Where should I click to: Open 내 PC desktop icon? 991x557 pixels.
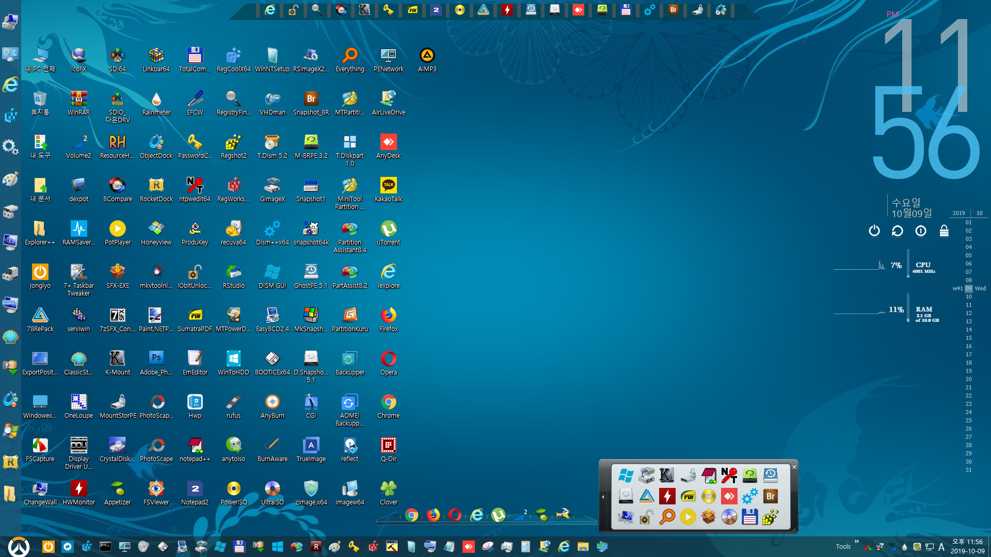[x=40, y=59]
